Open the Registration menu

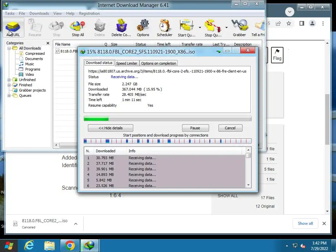click(89, 13)
